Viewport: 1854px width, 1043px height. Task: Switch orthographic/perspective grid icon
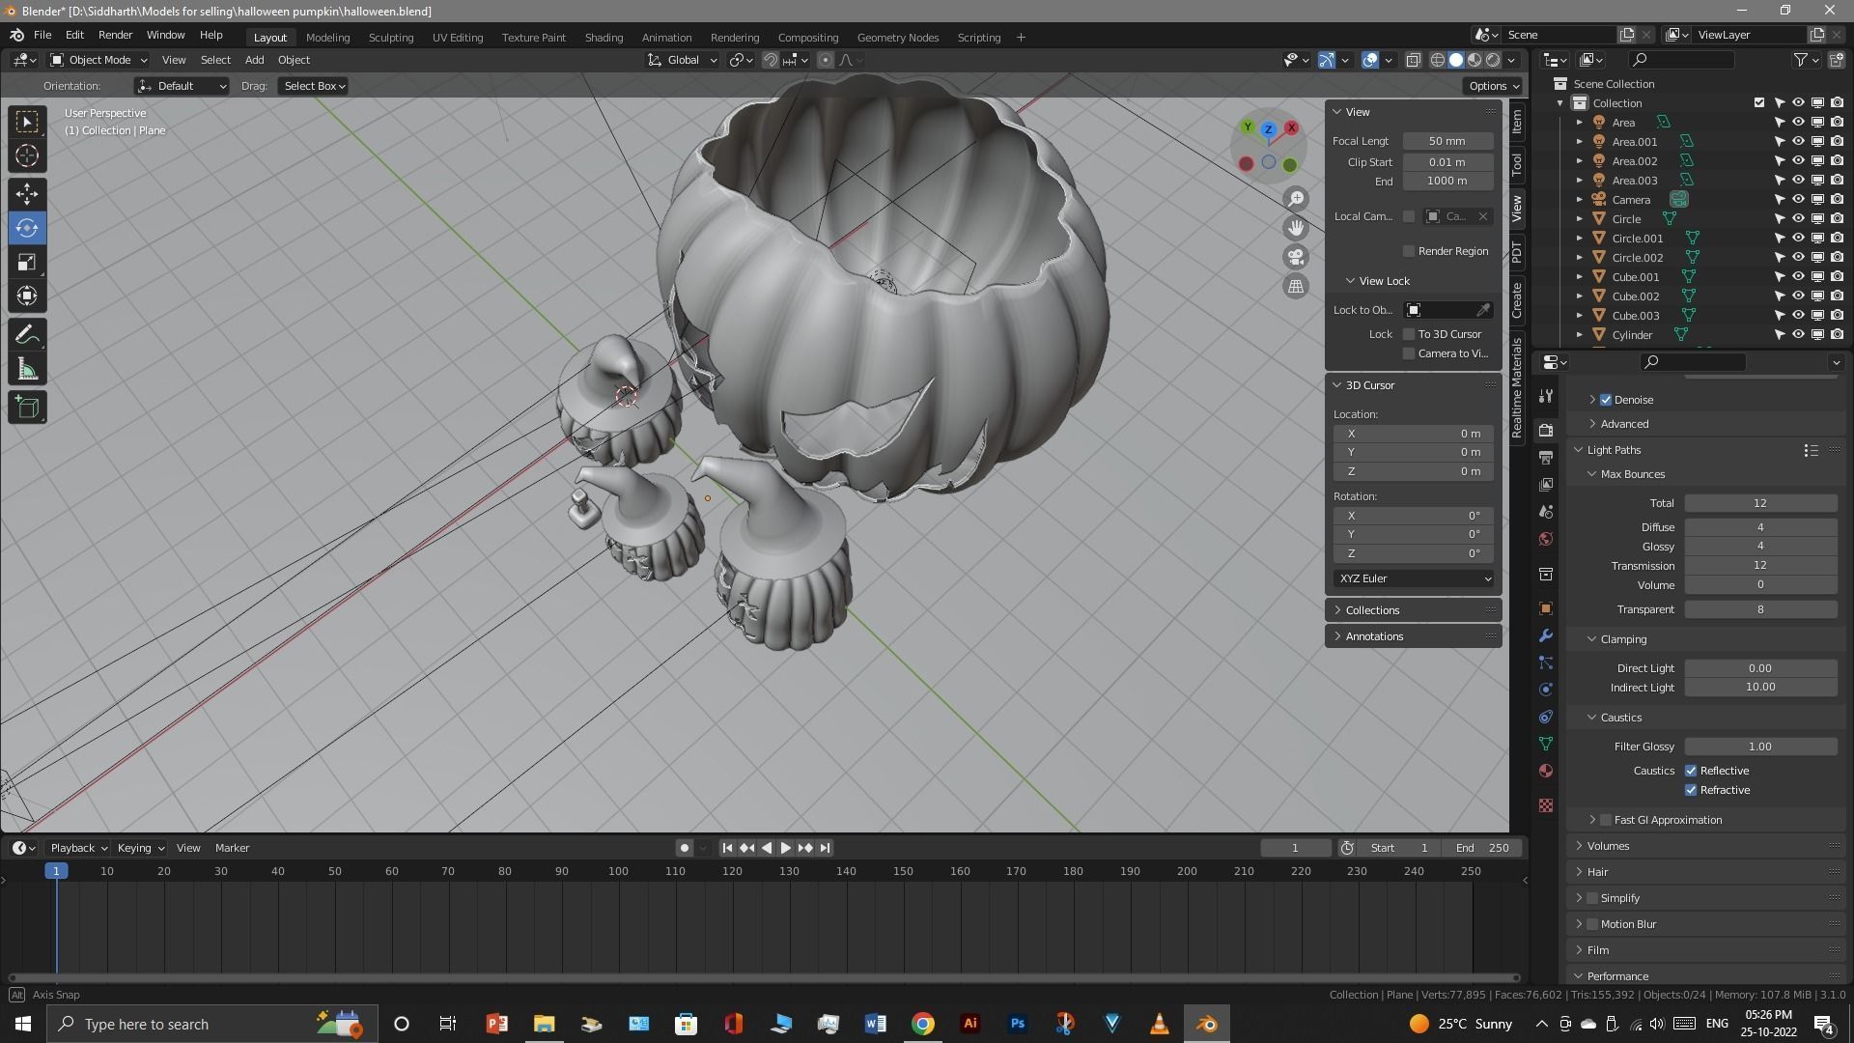(x=1296, y=286)
